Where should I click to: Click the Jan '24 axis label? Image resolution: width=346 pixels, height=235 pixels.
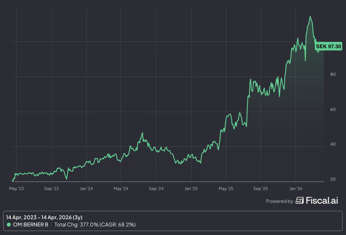pos(86,189)
